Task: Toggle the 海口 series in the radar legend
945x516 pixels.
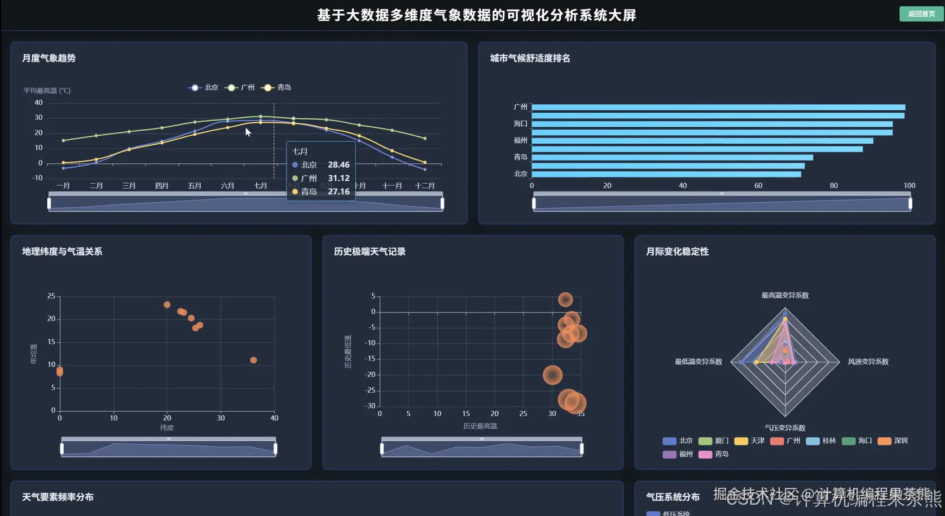Action: pos(858,441)
